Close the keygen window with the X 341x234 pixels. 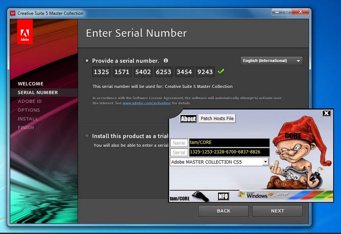click(326, 113)
